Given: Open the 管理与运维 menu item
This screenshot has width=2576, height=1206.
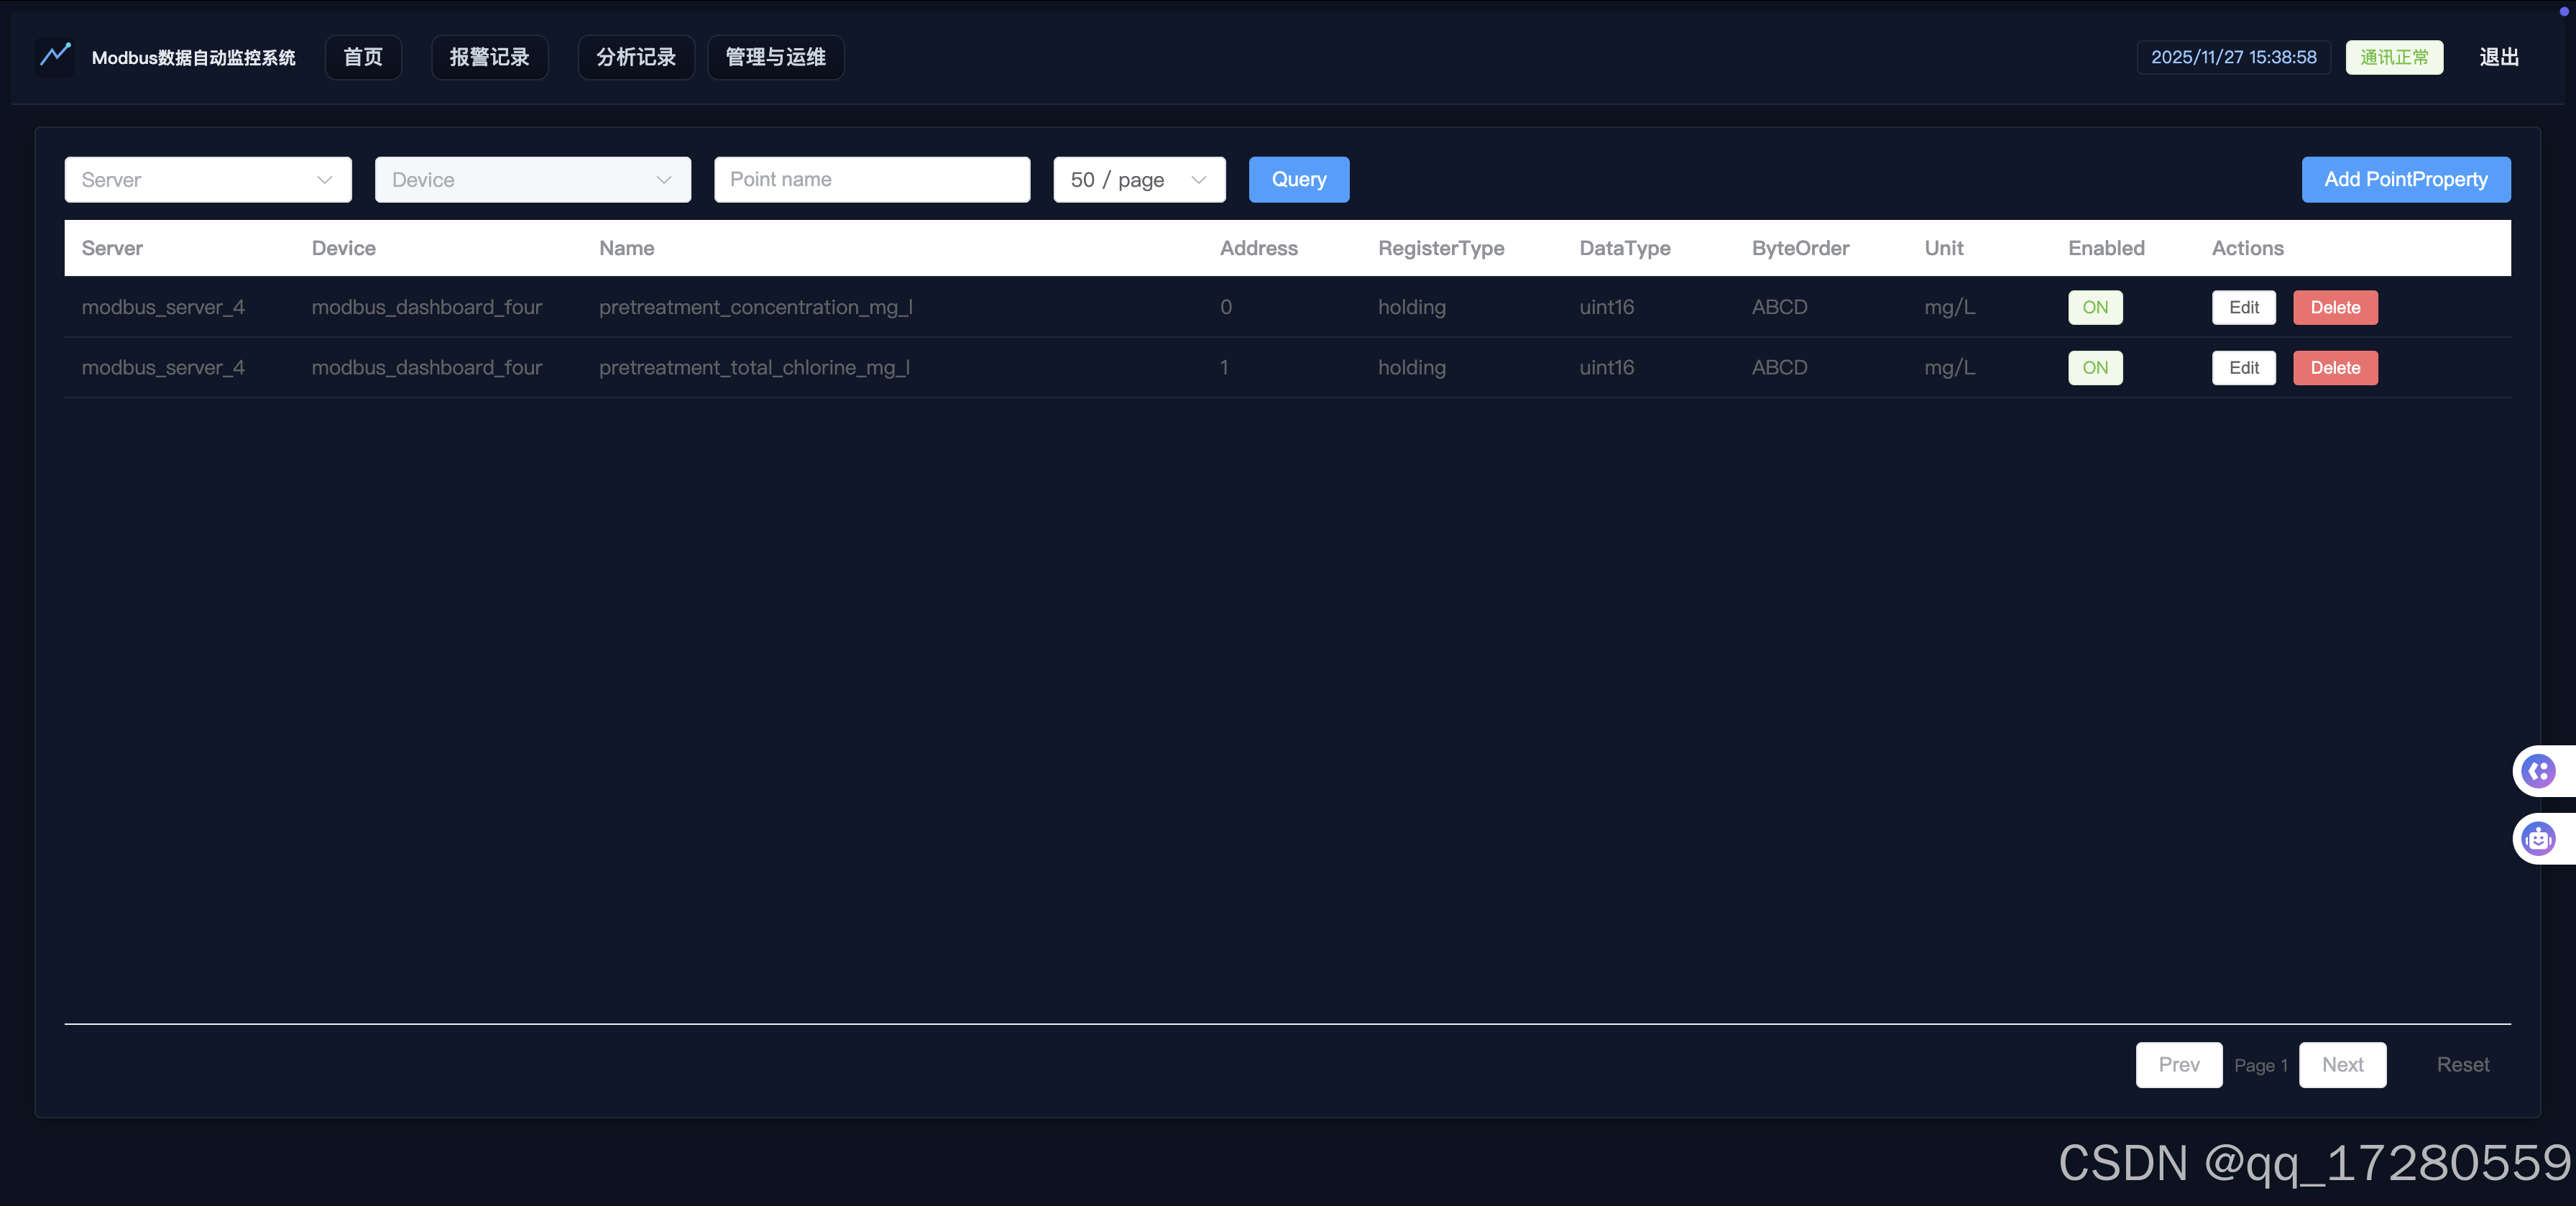Looking at the screenshot, I should (x=775, y=57).
